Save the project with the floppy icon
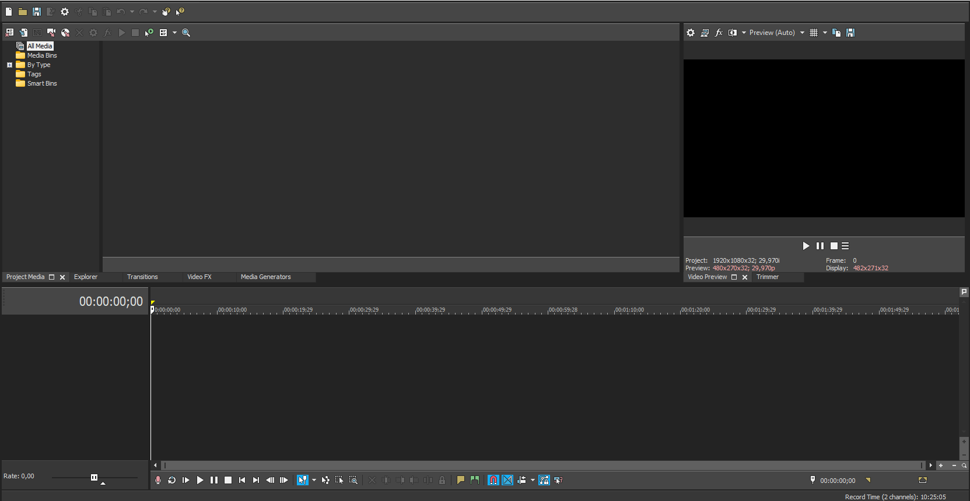Screen dimensions: 970x501 pyautogui.click(x=37, y=12)
